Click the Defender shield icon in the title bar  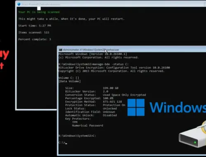click(x=19, y=4)
